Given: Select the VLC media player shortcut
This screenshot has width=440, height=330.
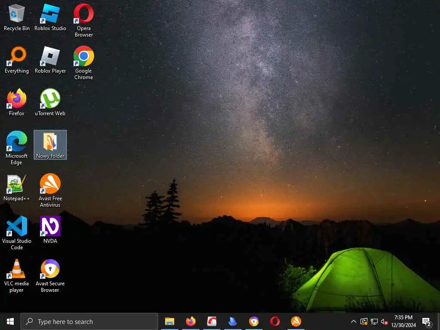Looking at the screenshot, I should click(x=17, y=275).
